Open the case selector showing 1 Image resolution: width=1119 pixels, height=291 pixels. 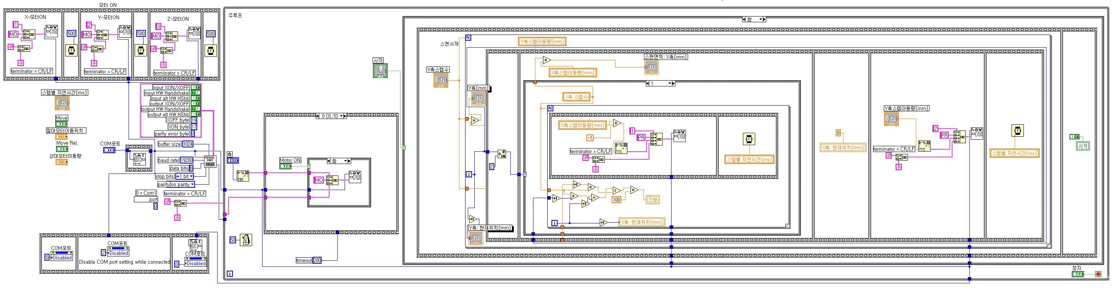click(x=661, y=83)
